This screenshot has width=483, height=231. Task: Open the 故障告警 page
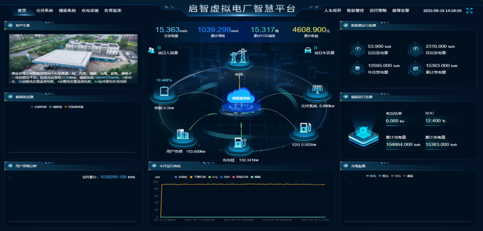[x=401, y=10]
